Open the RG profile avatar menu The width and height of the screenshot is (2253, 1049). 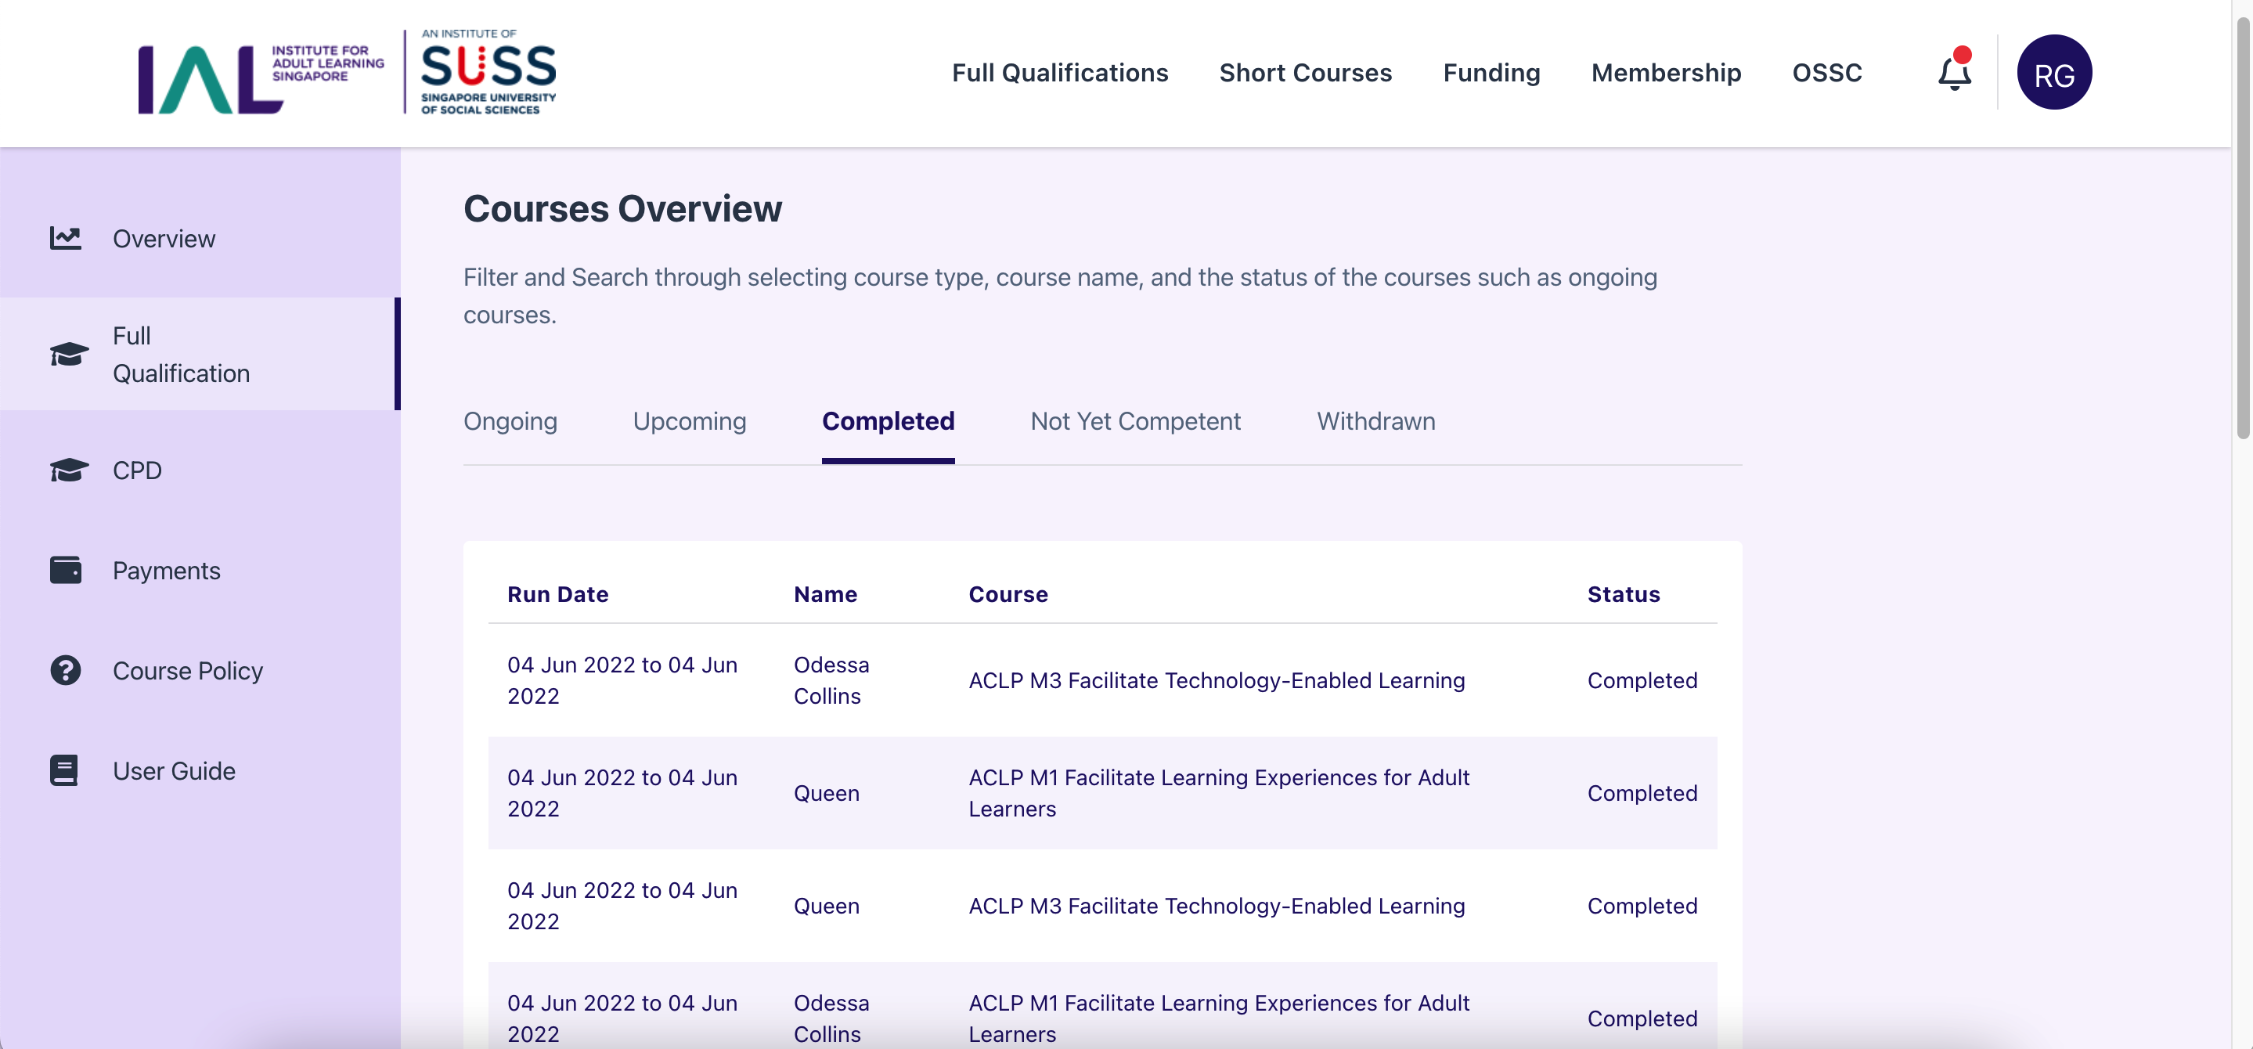pos(2053,73)
